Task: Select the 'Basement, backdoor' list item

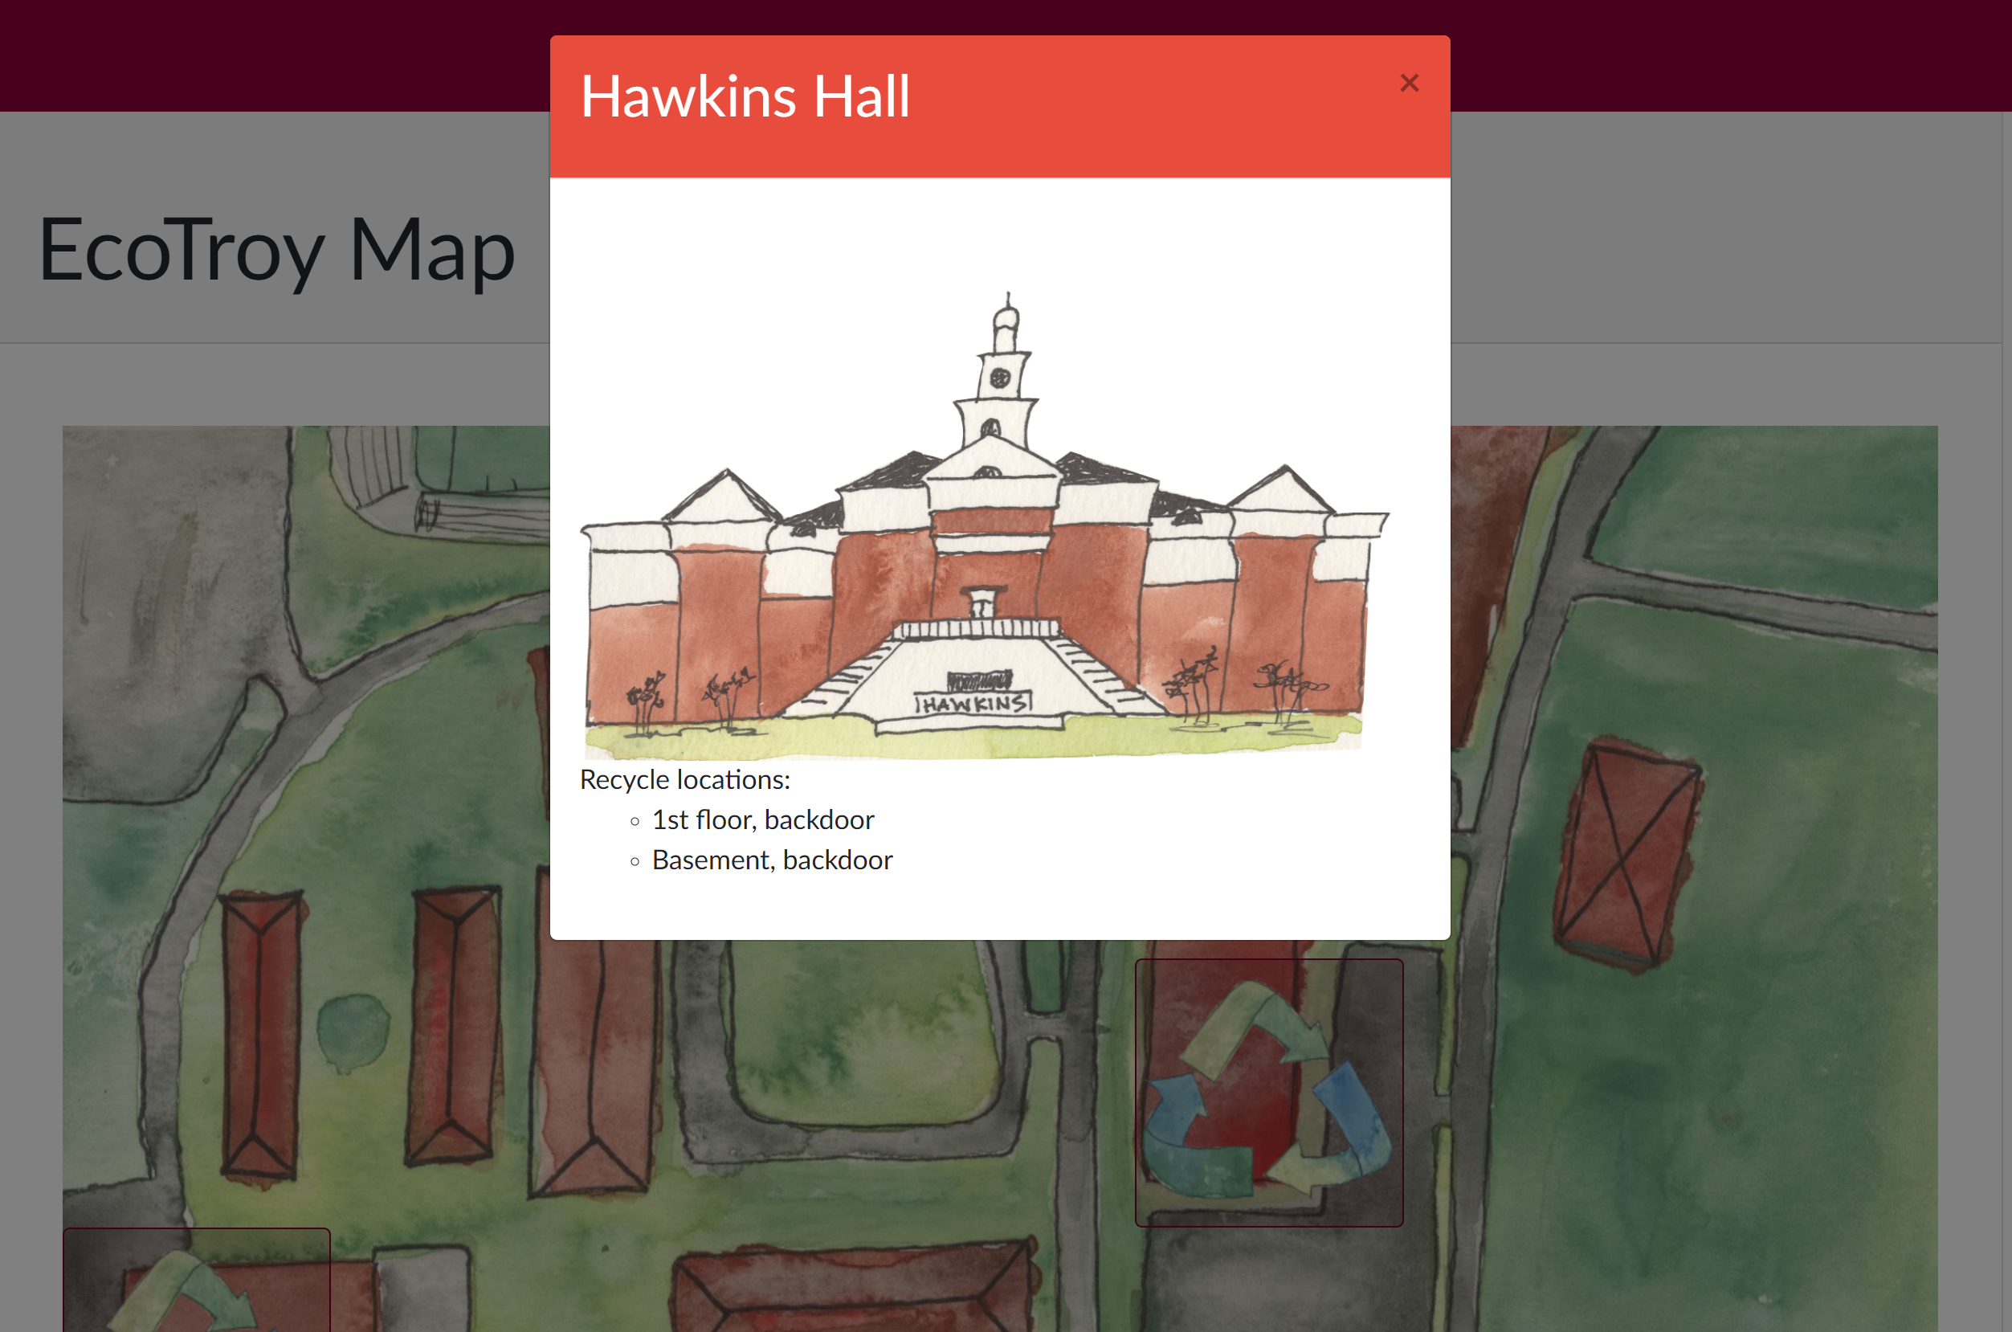Action: coord(772,860)
